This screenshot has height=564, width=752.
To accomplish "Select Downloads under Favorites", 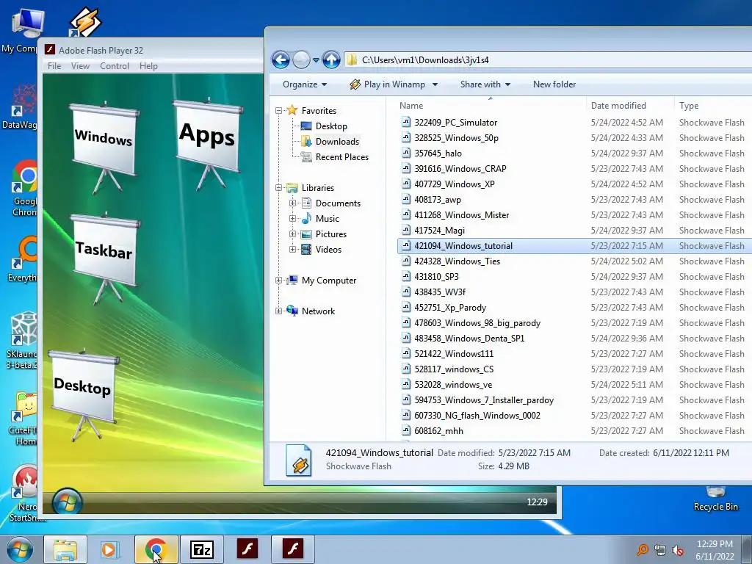I will pos(337,142).
